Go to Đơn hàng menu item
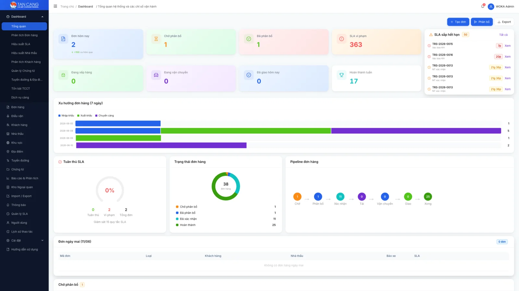 coord(24,107)
